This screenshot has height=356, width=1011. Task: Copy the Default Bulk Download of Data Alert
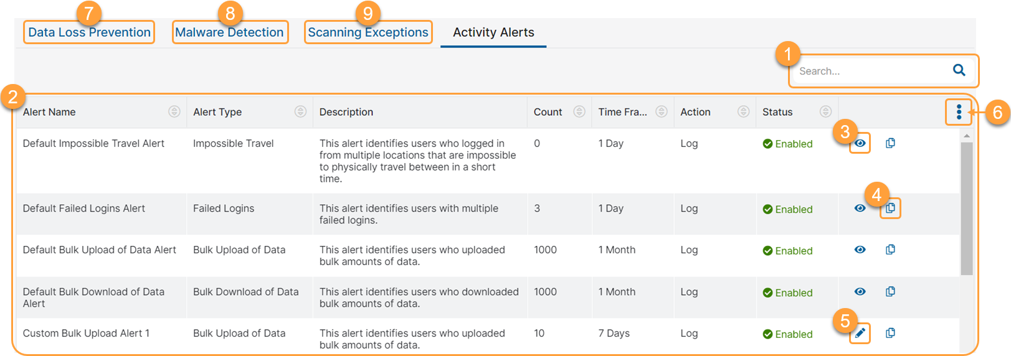point(891,291)
